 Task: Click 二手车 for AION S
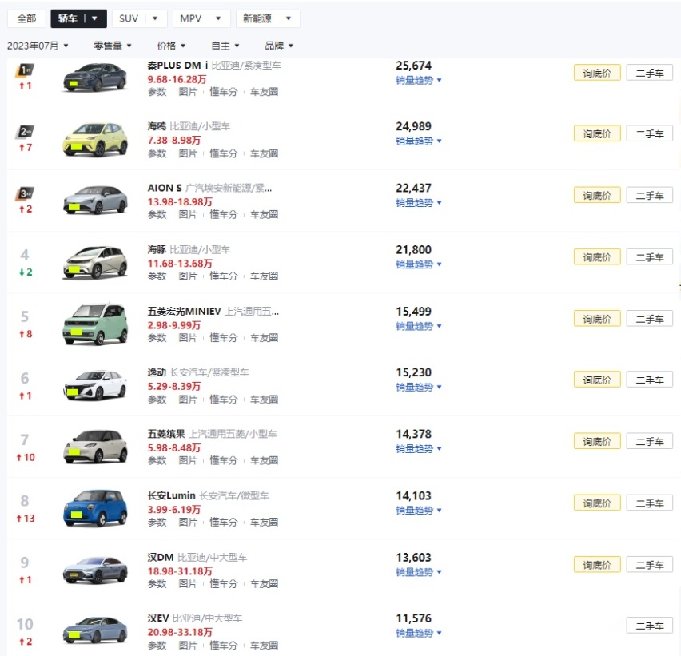click(650, 196)
